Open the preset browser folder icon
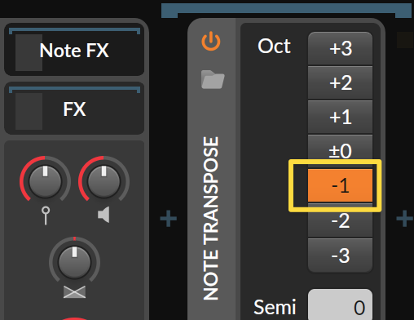Image resolution: width=414 pixels, height=320 pixels. [213, 79]
